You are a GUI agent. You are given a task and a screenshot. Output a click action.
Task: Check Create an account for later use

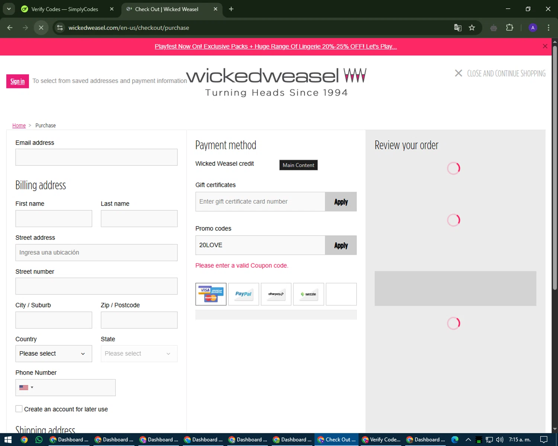19,409
